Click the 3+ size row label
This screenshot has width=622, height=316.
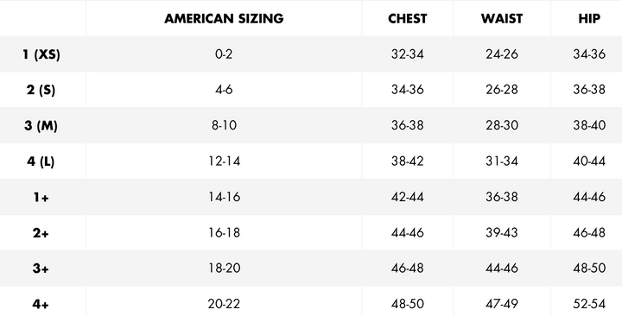[x=41, y=269]
